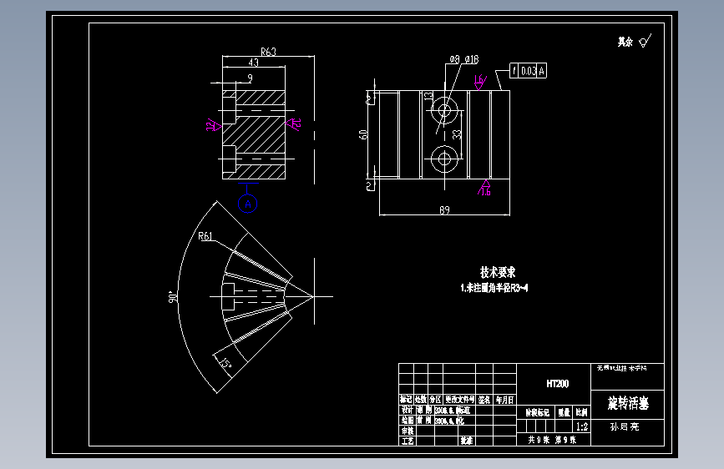Click the 工艺 row label

[408, 441]
